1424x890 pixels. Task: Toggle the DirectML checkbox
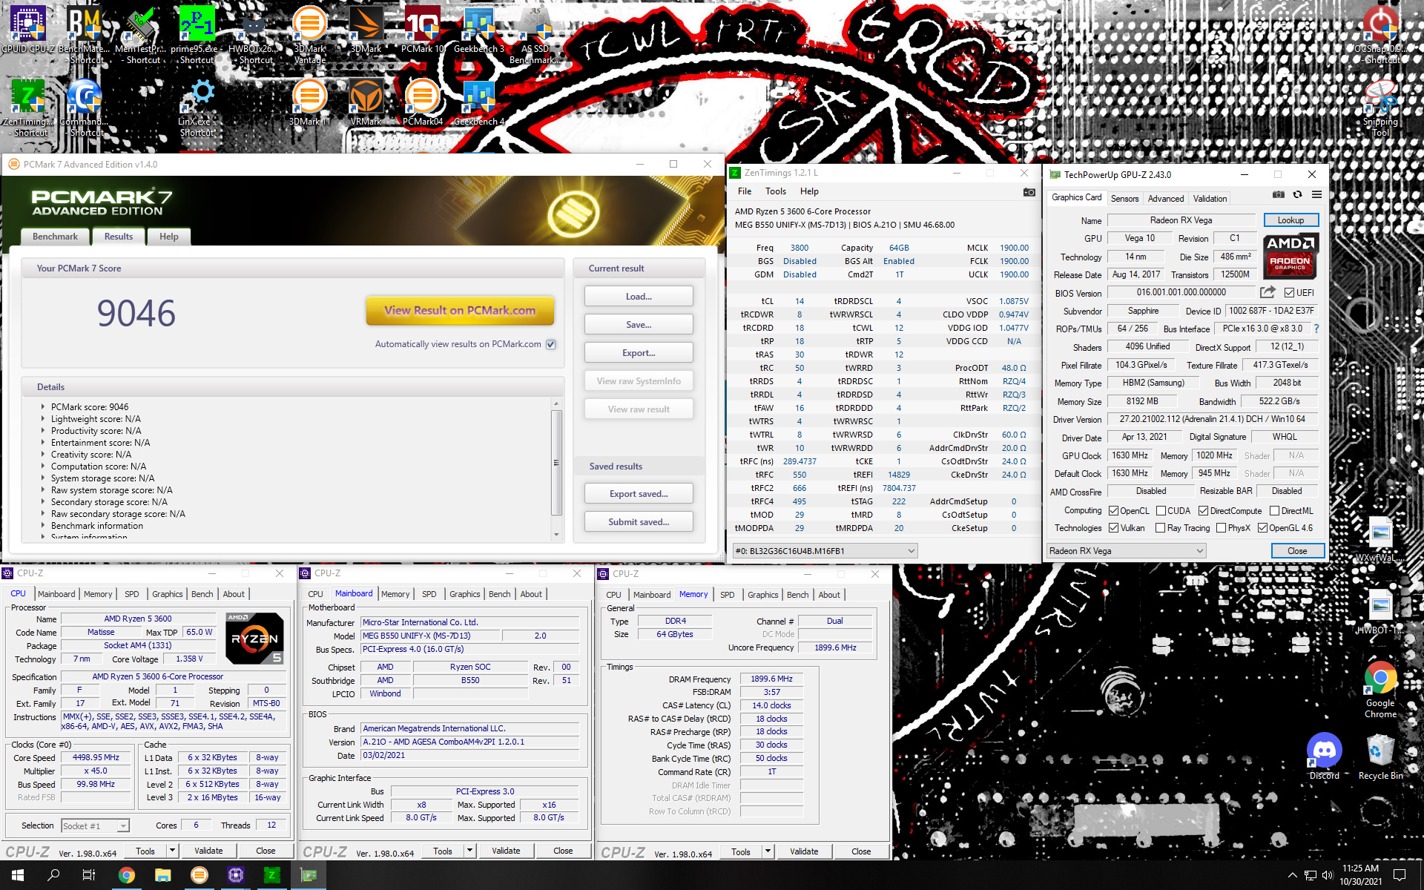click(1274, 511)
